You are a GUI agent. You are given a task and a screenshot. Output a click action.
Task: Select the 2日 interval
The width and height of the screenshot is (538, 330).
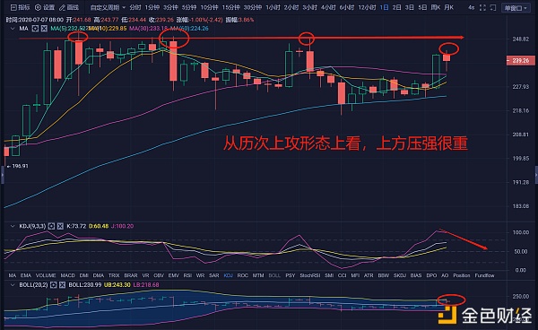pyautogui.click(x=396, y=7)
